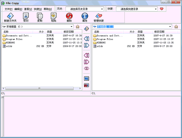The height and width of the screenshot is (138, 182).
Task: Click left pane scrollbar right arrow
Action: click(80, 89)
